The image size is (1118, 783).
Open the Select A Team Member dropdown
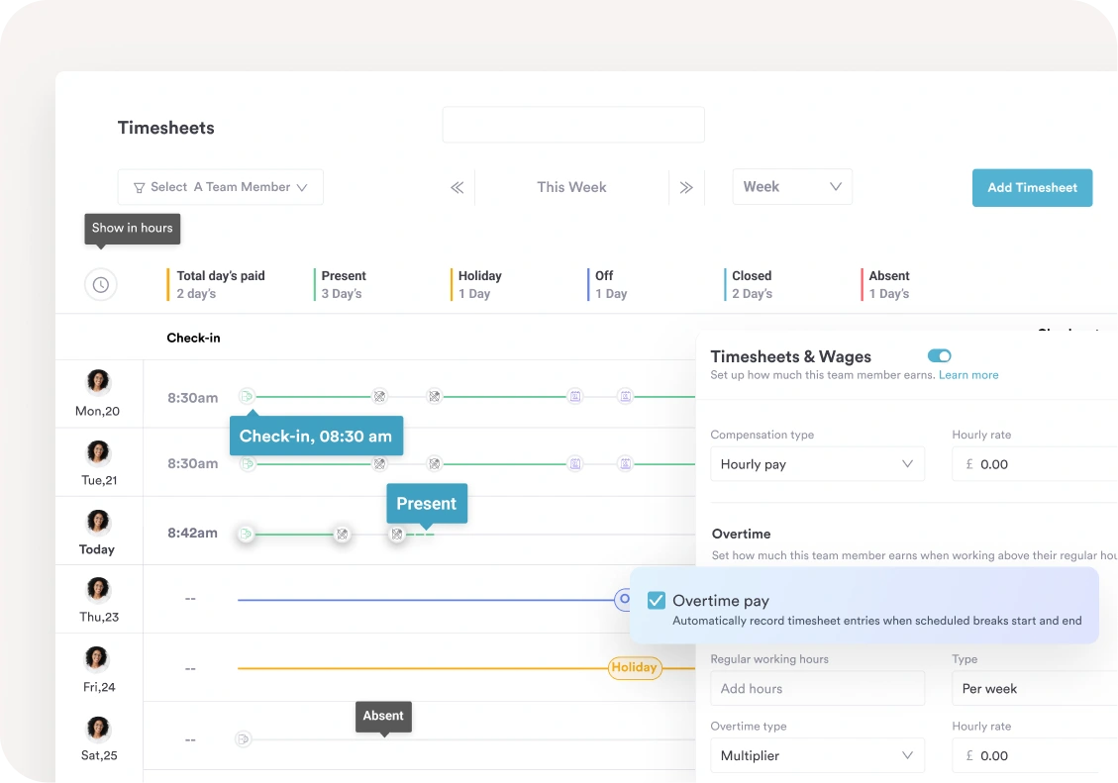[x=221, y=187]
